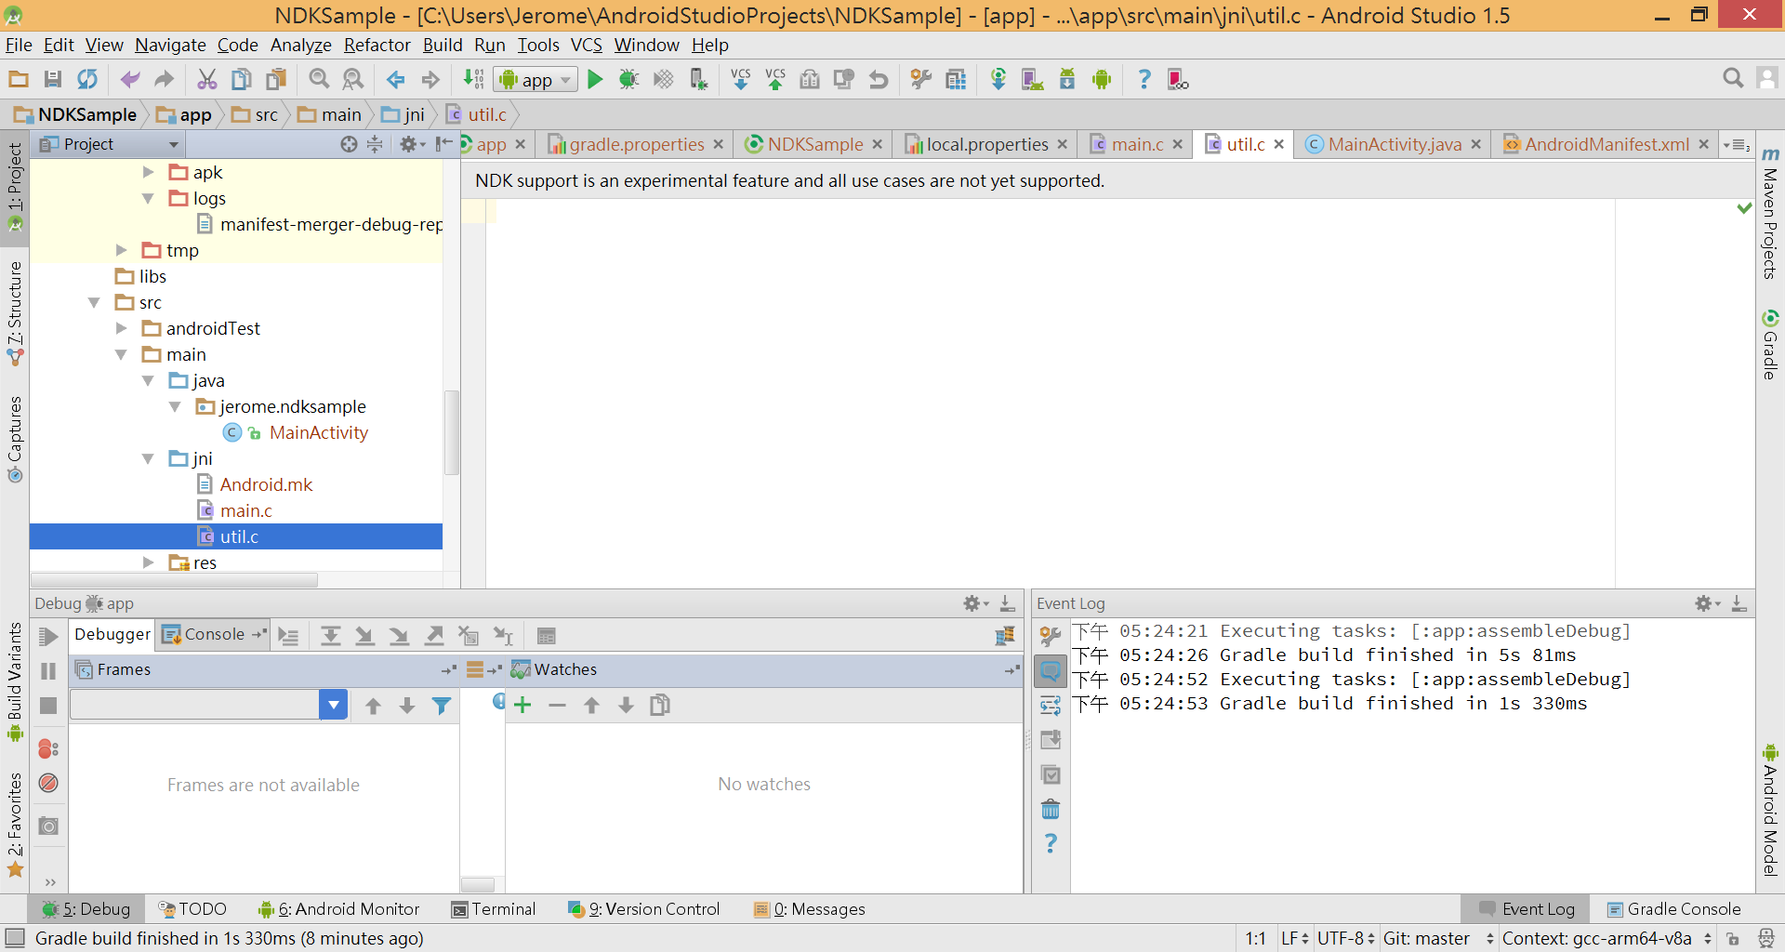Image resolution: width=1785 pixels, height=952 pixels.
Task: Click the Synchronize icon in the toolbar
Action: [87, 80]
